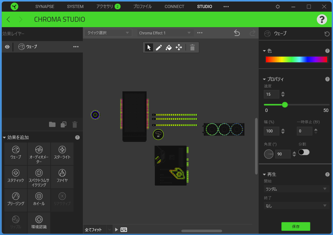Redo the last action
The height and width of the screenshot is (235, 333).
point(252,33)
